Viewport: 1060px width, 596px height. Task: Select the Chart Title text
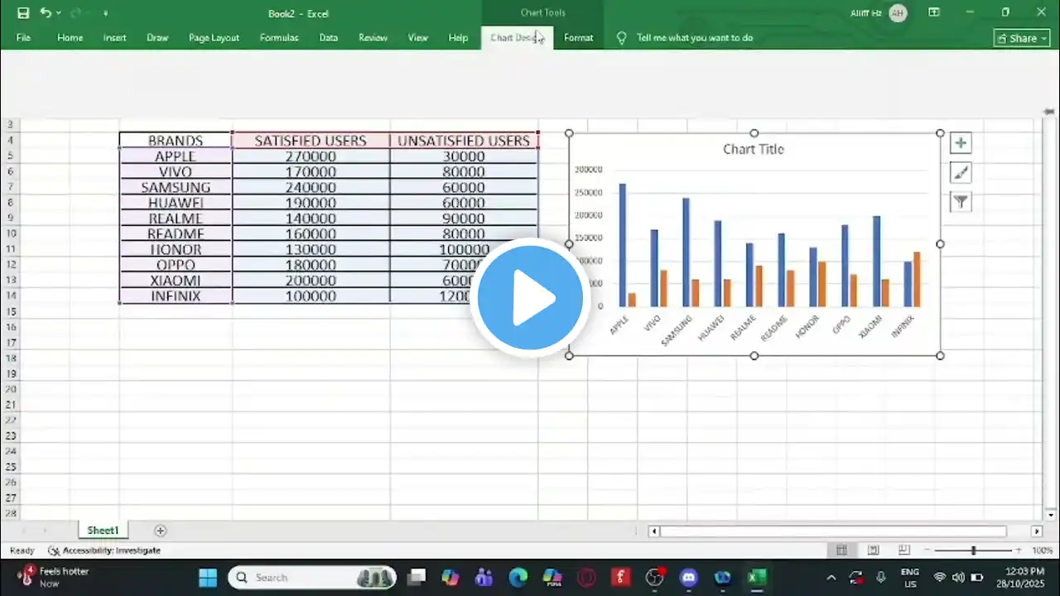(x=753, y=149)
